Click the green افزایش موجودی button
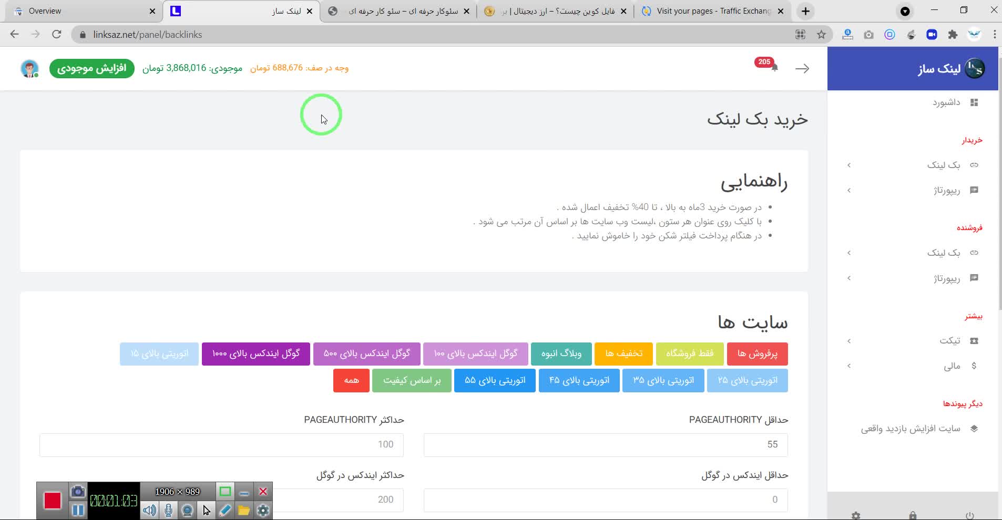The height and width of the screenshot is (520, 1002). click(x=92, y=68)
